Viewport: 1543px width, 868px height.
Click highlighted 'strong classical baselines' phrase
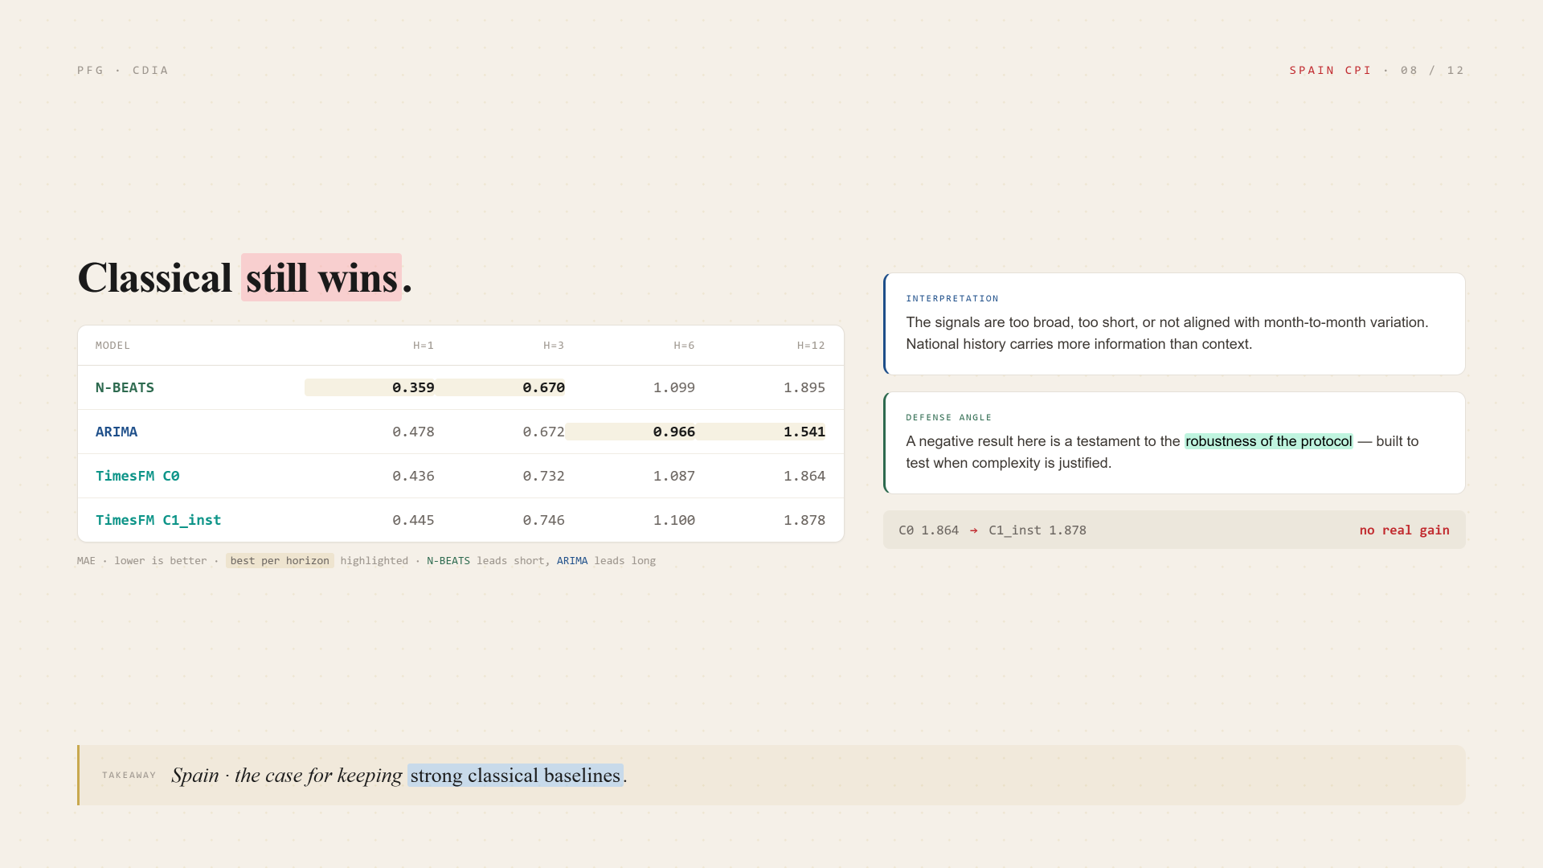[x=515, y=776]
